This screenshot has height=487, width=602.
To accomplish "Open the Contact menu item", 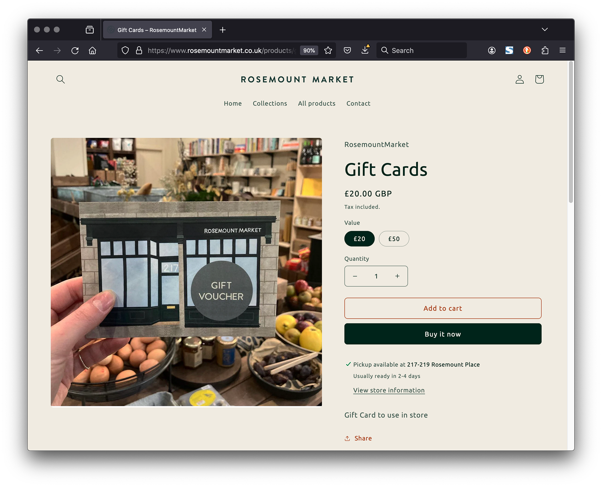I will click(x=358, y=103).
